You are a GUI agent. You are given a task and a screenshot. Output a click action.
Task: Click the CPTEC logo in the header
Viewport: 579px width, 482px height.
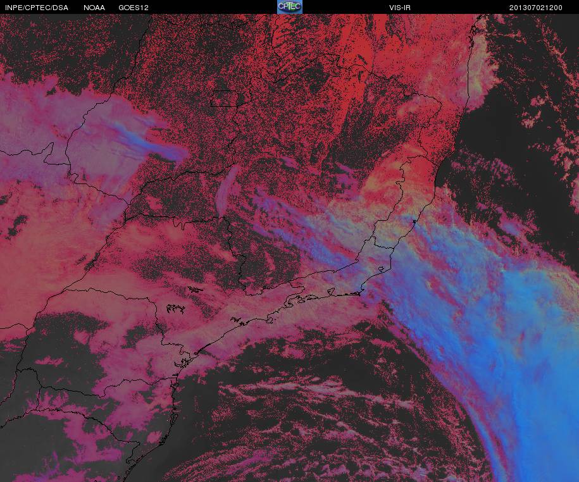[x=290, y=7]
